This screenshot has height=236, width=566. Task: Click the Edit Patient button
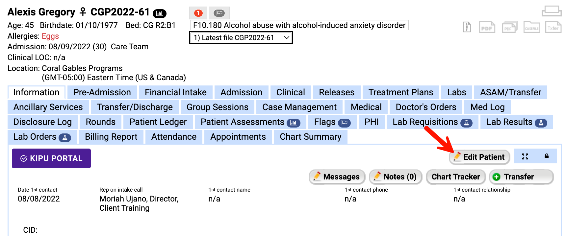479,157
